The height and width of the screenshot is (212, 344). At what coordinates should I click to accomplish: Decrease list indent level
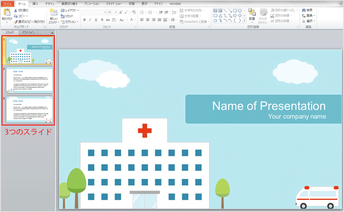(161, 12)
